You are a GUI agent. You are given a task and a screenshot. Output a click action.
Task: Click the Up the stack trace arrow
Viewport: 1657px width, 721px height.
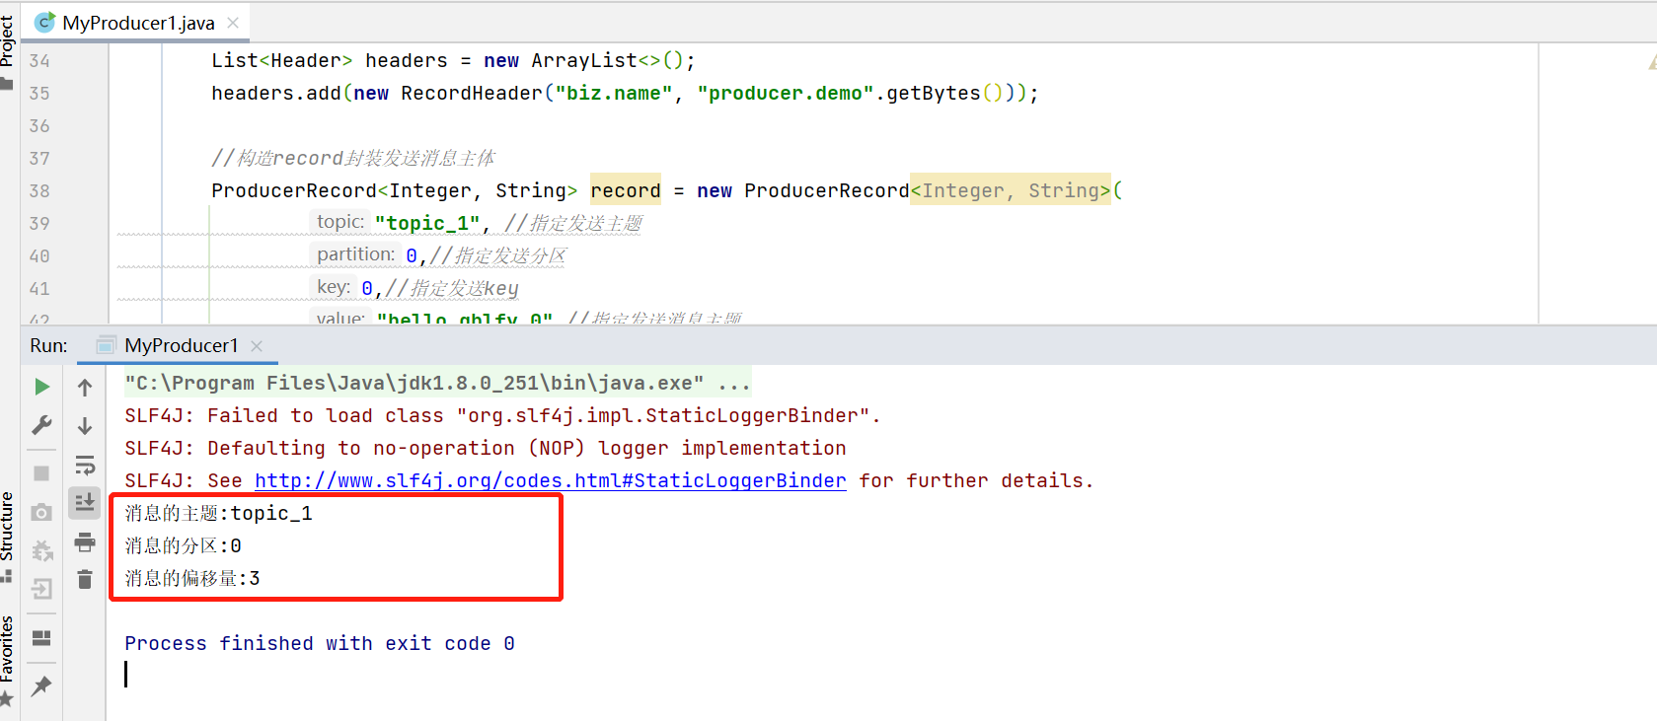coord(85,388)
